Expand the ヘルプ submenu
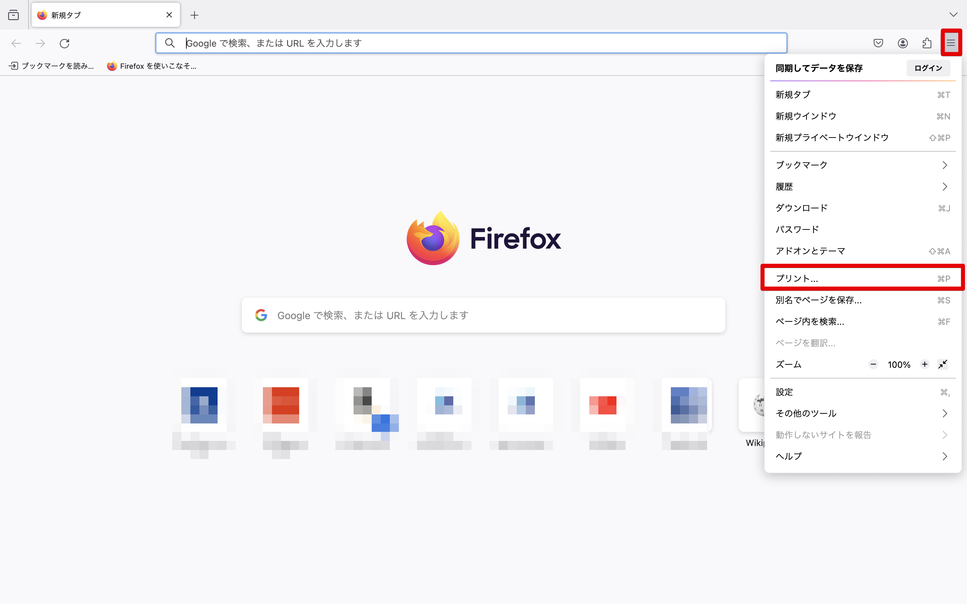Screen dimensions: 967x604 [863, 456]
